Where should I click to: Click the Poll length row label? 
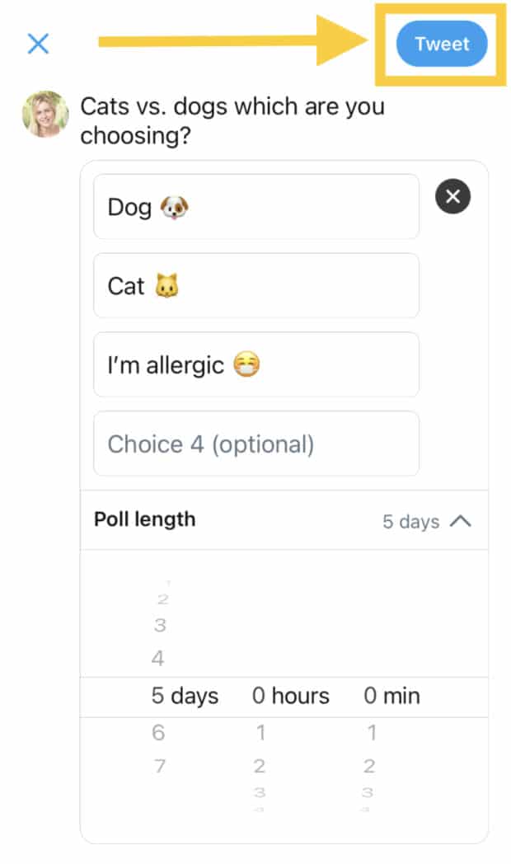pos(145,519)
